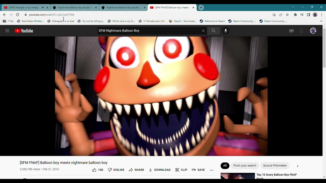Open the YouTube hamburger guide menu
Screen dimensions: 326x183
[7, 31]
